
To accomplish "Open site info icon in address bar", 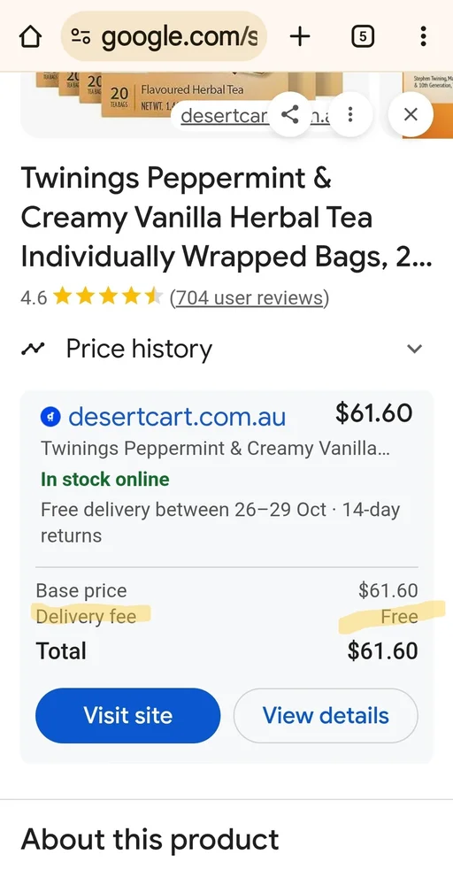I will pyautogui.click(x=81, y=37).
